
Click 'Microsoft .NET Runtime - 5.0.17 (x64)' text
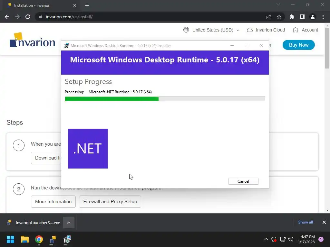point(120,92)
